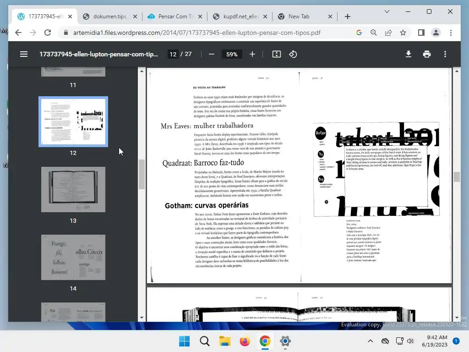The width and height of the screenshot is (469, 352).
Task: Toggle the PDF sidebar hamburger menu
Action: tap(24, 54)
